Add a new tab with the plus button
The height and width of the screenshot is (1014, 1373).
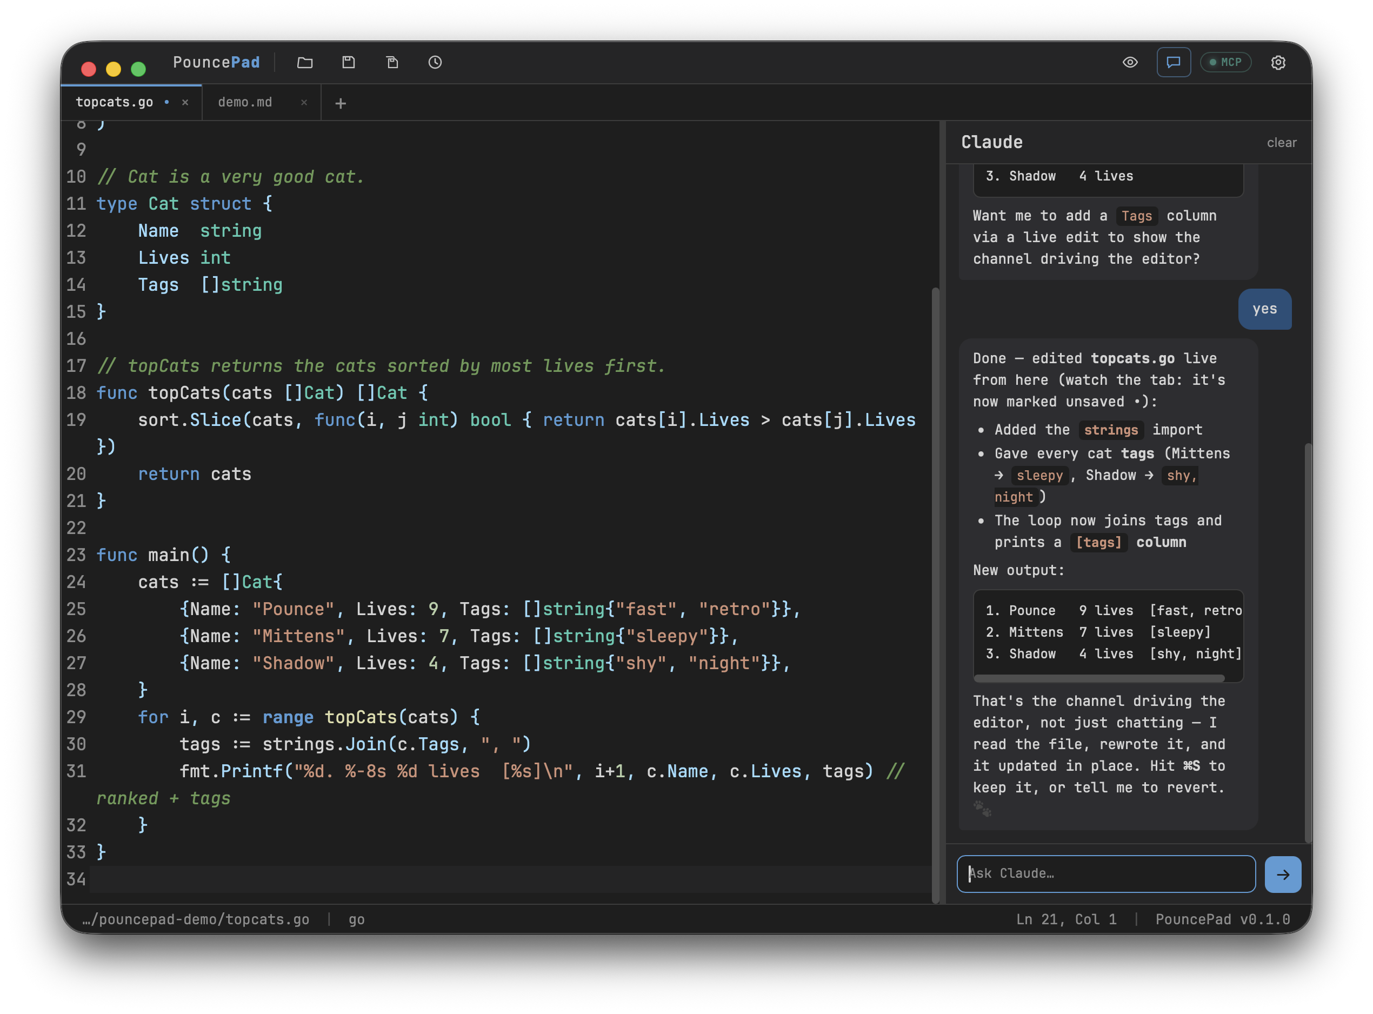tap(341, 103)
